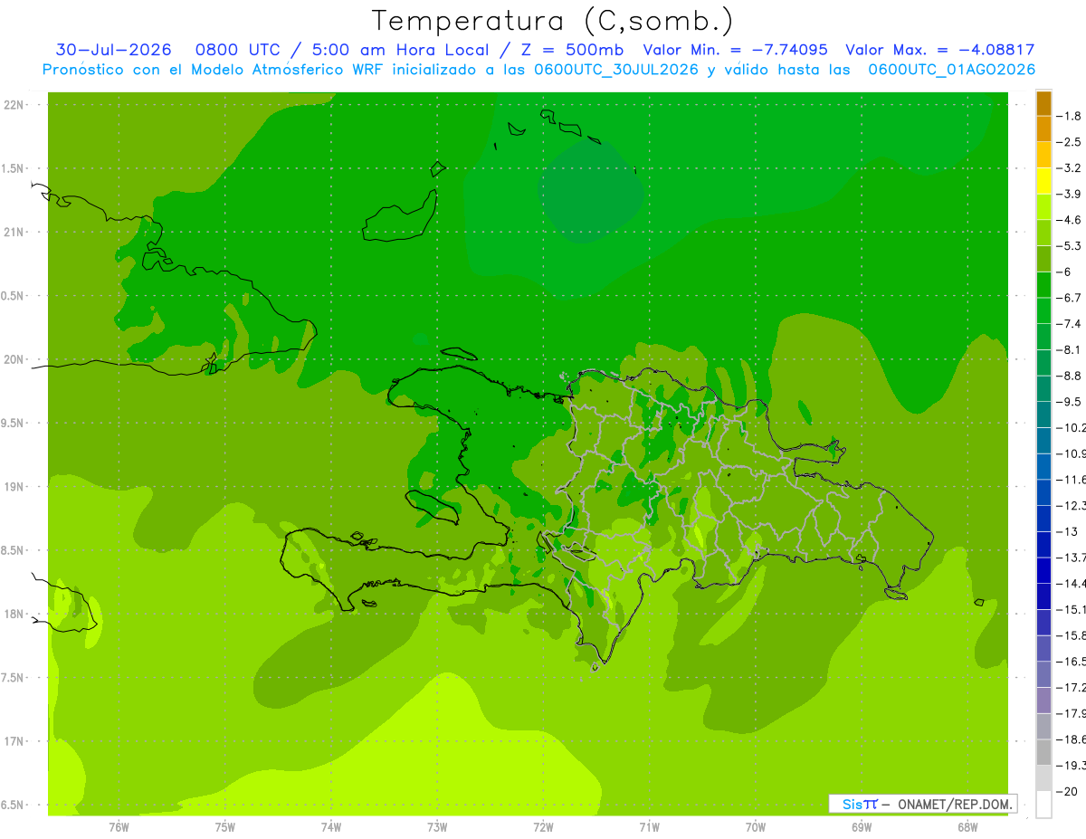Pick the amber swatch between -2.5 and -3.2
This screenshot has height=839, width=1086.
pyautogui.click(x=1043, y=155)
